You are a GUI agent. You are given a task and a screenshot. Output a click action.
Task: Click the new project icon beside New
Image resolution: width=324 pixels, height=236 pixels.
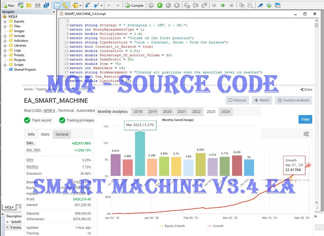(x=20, y=5)
